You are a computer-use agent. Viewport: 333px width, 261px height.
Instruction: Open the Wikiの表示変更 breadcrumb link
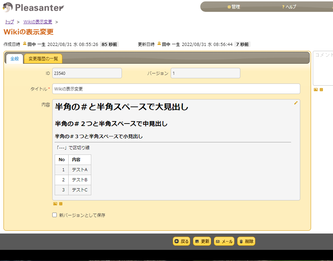pos(38,22)
